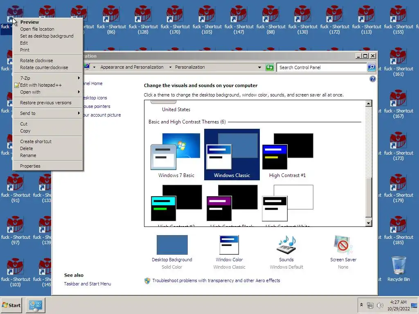Screen dimensions: 419x314
Task: Select fuck - Shortcut (185) desktop icon
Action: click(399, 231)
